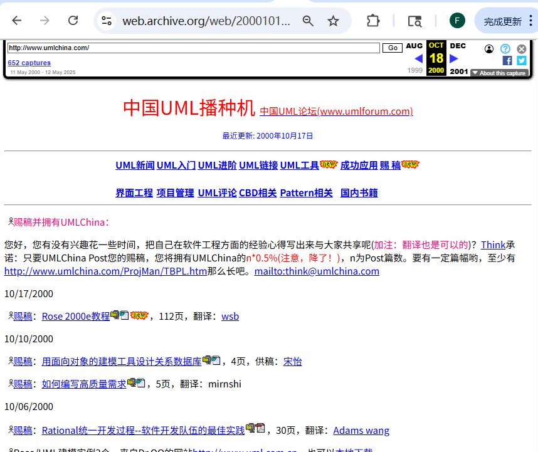Screen dimensions: 538x452
Task: Open the 652 captures link
Action: tap(29, 63)
